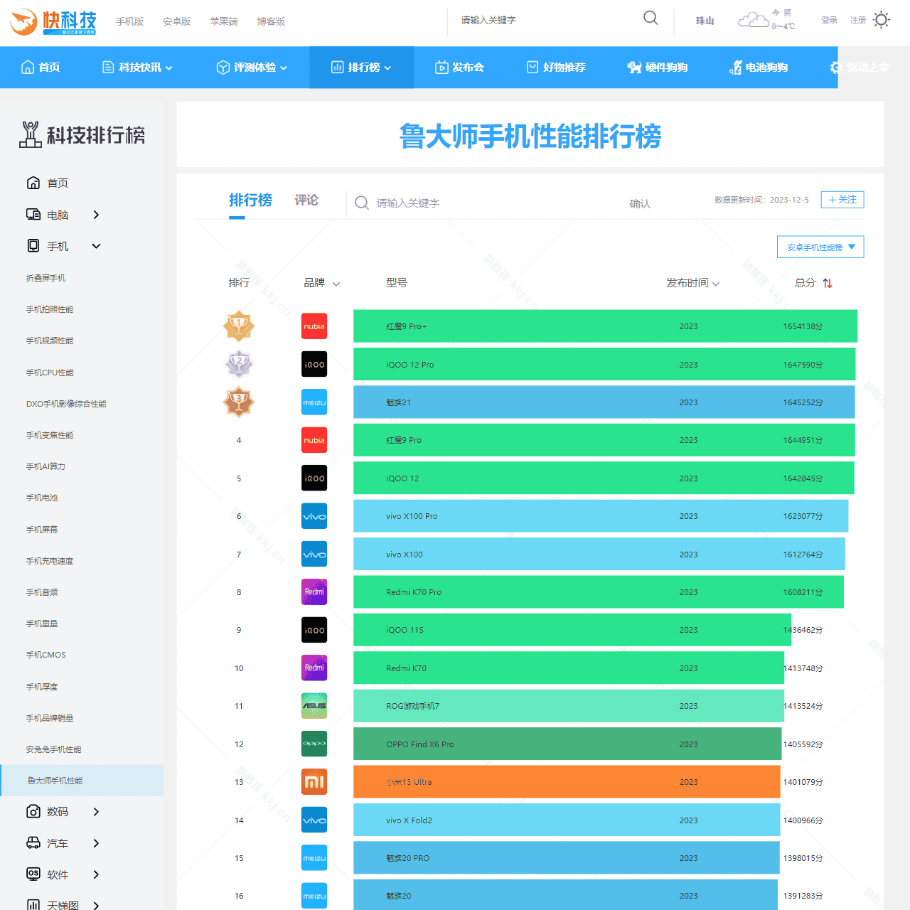Click the gold first-place trophy icon

coord(239,326)
